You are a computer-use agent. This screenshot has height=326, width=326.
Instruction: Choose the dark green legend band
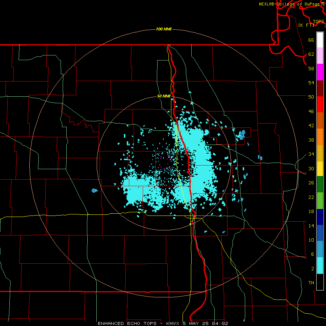320,184
